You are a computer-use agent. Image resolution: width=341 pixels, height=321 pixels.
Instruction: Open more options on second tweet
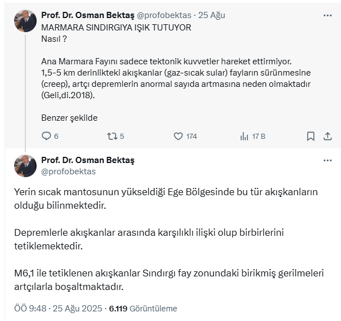[327, 160]
